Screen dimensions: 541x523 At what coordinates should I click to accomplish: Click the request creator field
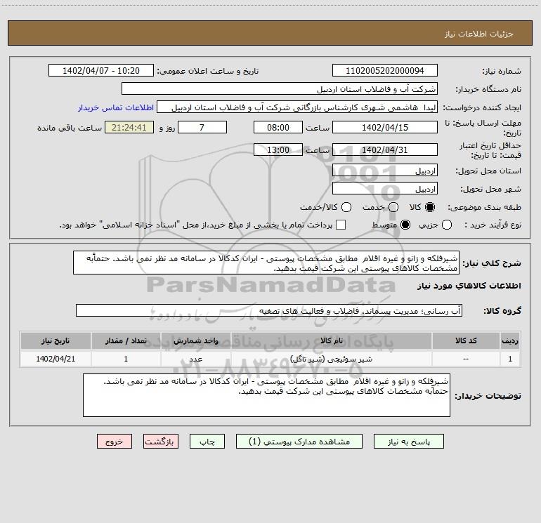(297, 107)
